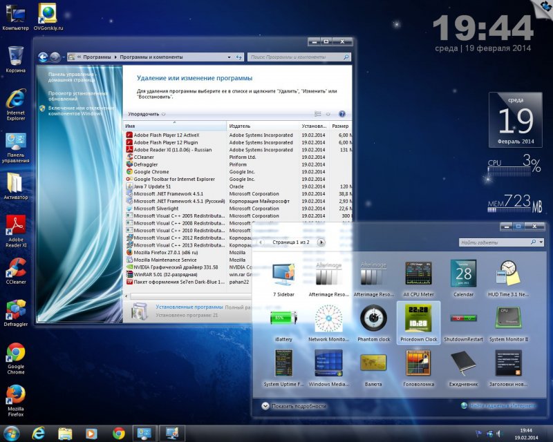Viewport: 553px width, 442px height.
Task: Select the Pricedown Clock gadget
Action: [x=418, y=323]
